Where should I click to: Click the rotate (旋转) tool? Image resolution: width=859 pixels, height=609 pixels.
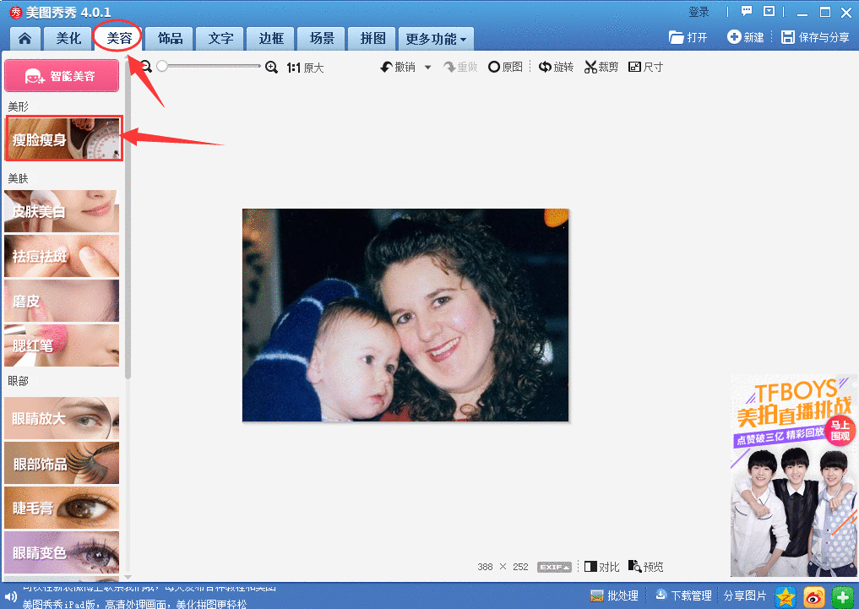[x=556, y=67]
